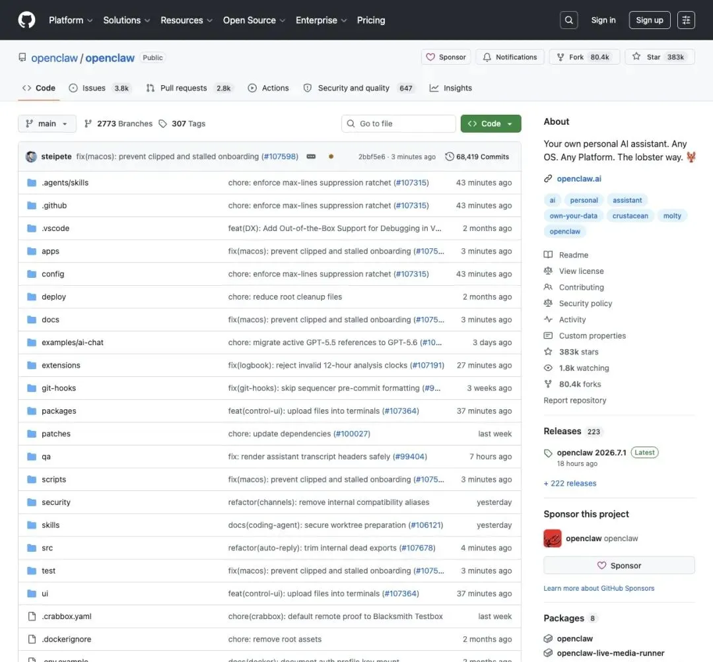Image resolution: width=713 pixels, height=662 pixels.
Task: Click the .dockerignore file icon
Action: pos(32,640)
